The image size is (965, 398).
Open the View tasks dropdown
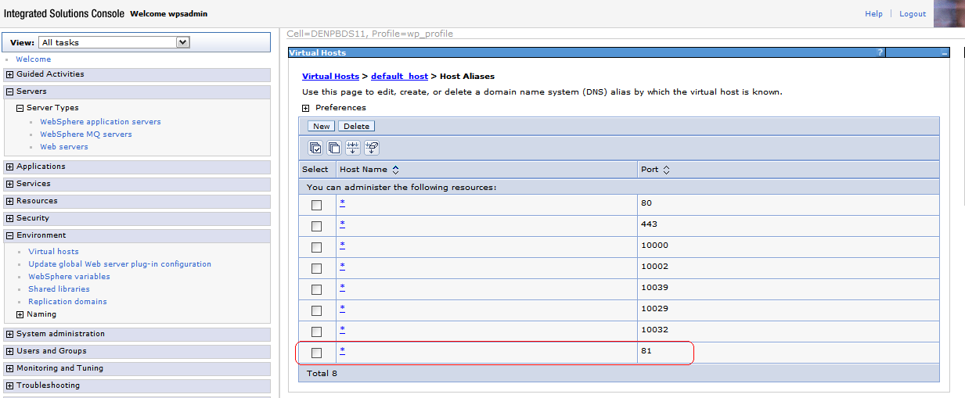(x=114, y=42)
